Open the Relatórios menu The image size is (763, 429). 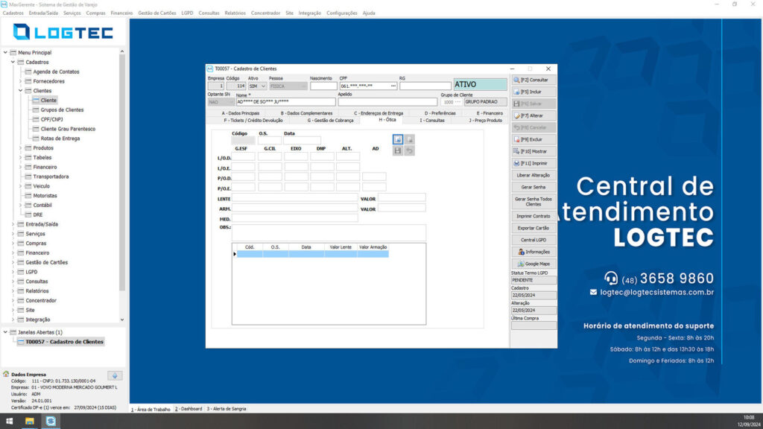(x=235, y=13)
